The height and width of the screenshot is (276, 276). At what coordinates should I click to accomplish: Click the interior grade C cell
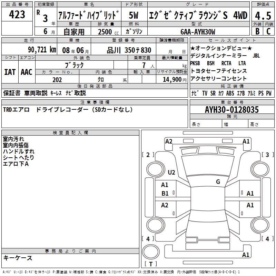pos(268,31)
